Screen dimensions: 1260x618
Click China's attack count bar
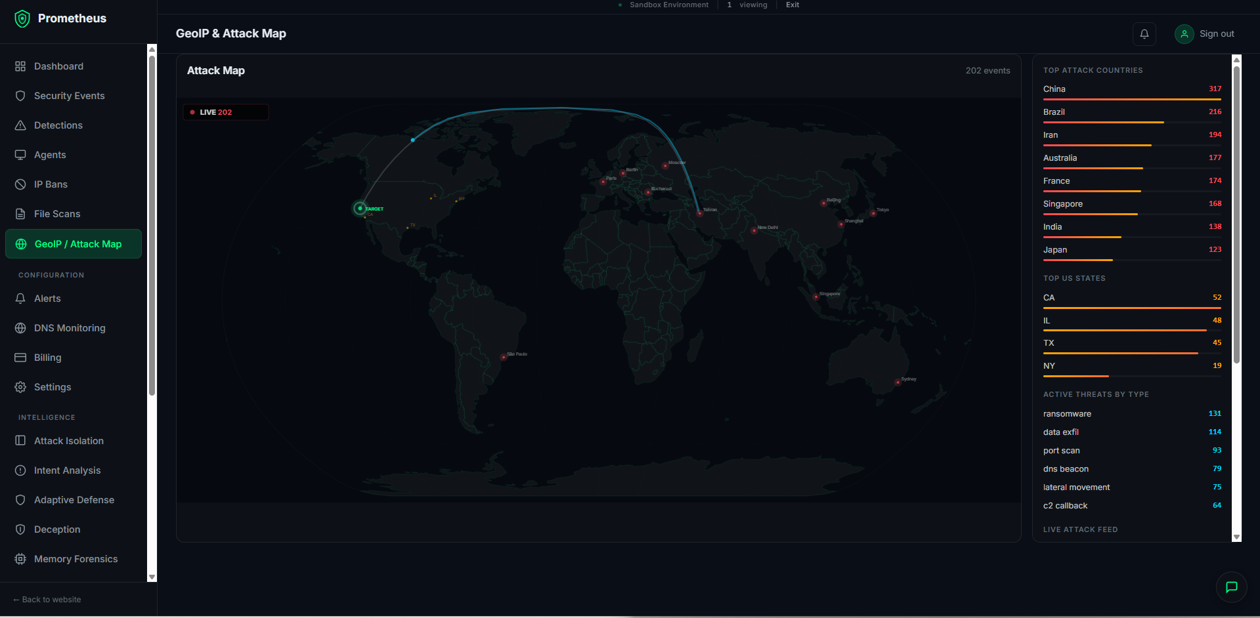[x=1132, y=99]
